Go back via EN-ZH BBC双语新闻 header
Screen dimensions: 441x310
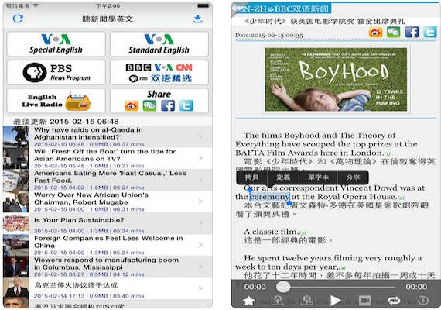coord(282,9)
